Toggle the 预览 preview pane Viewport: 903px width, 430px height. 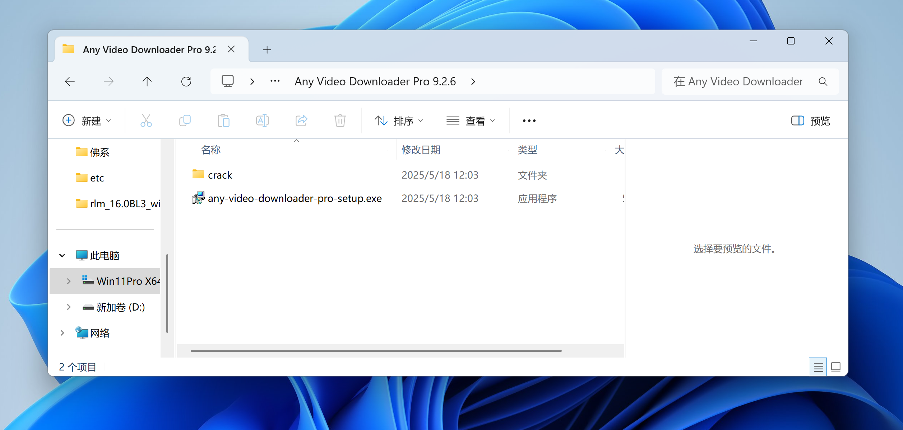pyautogui.click(x=810, y=121)
